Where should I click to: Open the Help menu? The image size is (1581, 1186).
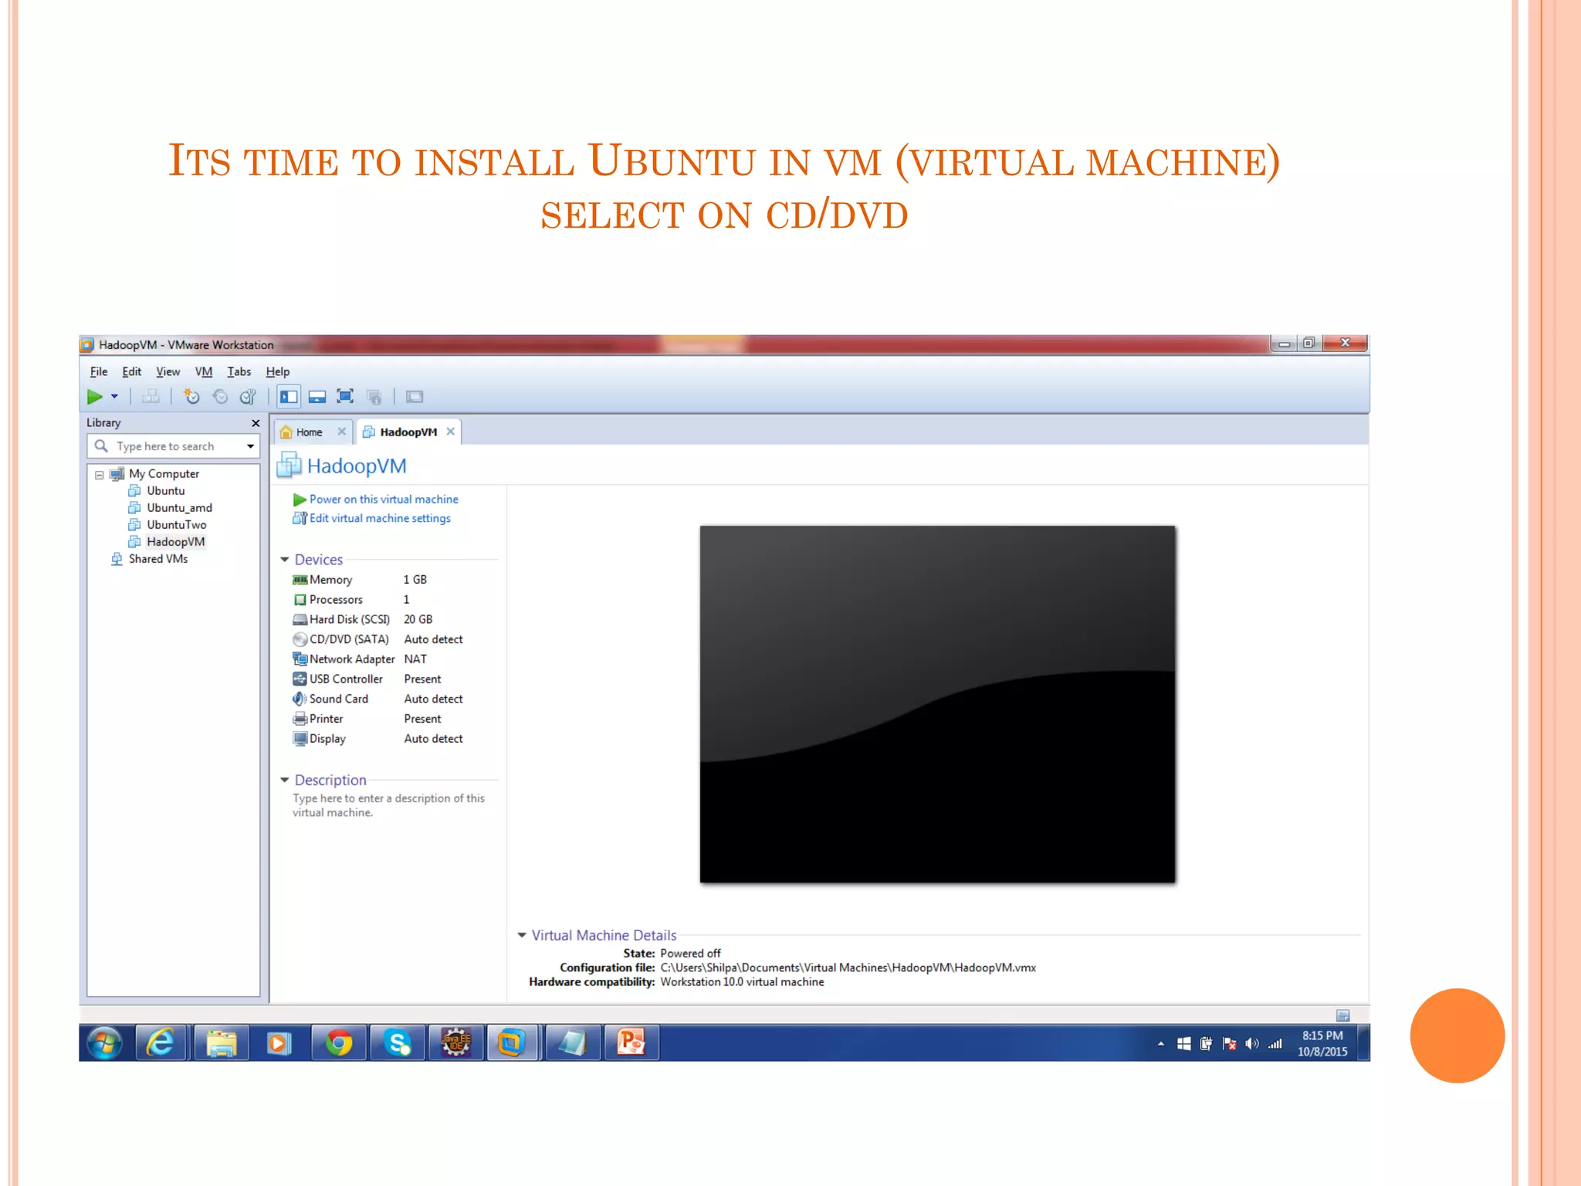click(278, 371)
